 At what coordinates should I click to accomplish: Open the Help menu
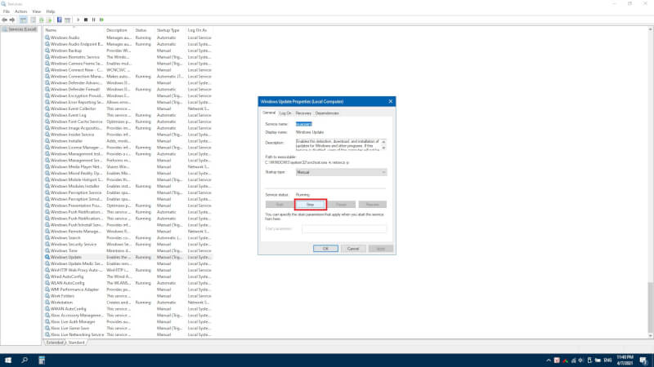tap(51, 11)
